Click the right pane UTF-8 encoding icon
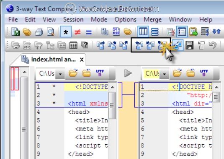 tap(204, 73)
